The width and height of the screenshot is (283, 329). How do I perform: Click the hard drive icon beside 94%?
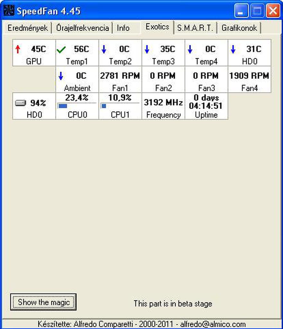21,103
